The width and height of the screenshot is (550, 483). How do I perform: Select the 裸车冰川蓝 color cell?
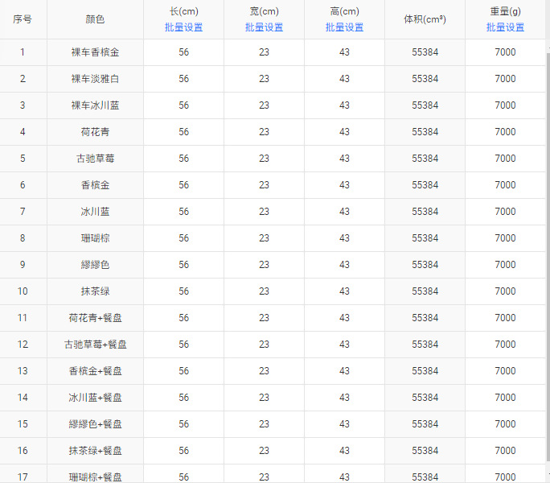pos(95,105)
